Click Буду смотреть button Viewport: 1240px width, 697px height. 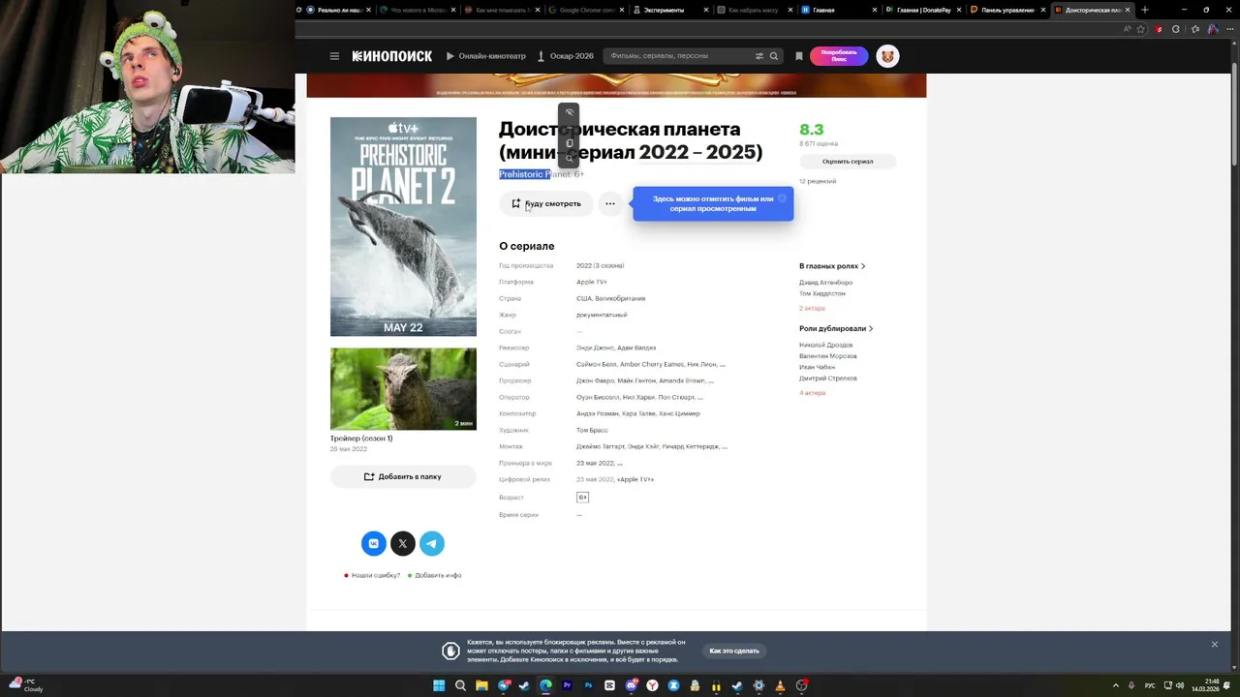tap(546, 203)
